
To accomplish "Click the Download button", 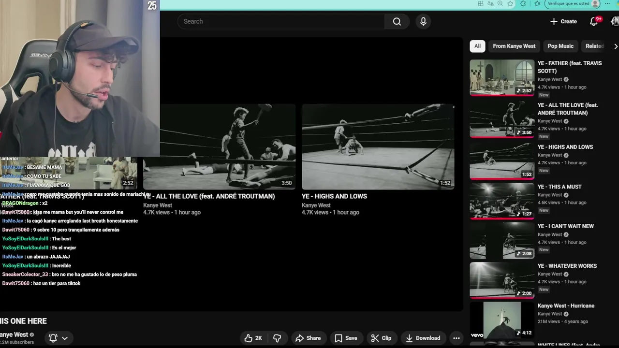I will [x=423, y=338].
